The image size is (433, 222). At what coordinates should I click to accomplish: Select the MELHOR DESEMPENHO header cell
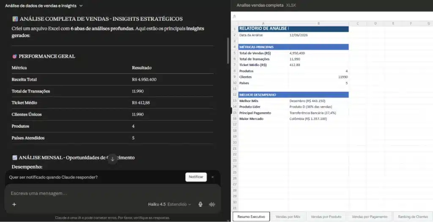click(x=263, y=94)
